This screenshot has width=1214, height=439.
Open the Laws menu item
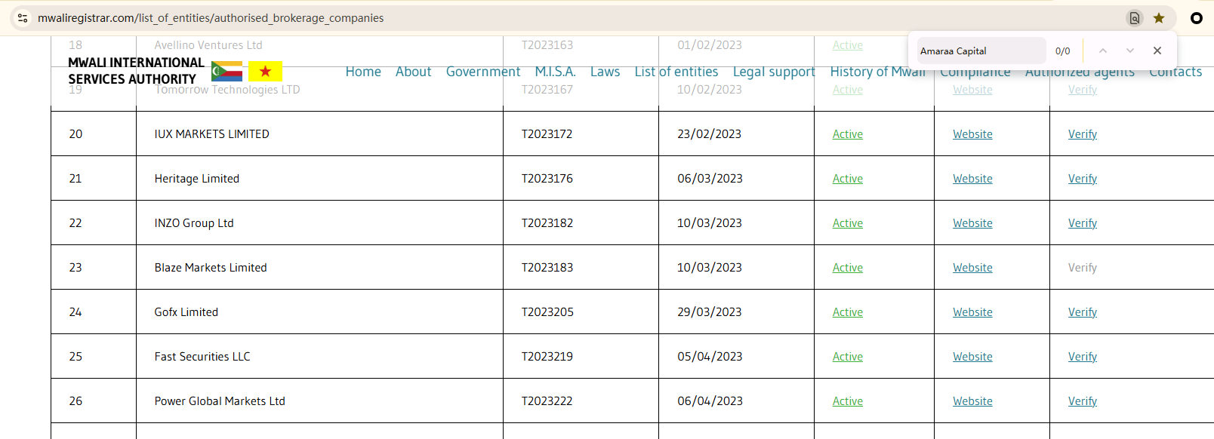click(x=605, y=72)
